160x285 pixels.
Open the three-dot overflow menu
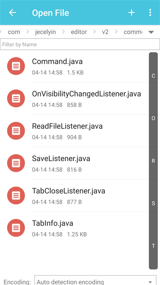pyautogui.click(x=150, y=13)
